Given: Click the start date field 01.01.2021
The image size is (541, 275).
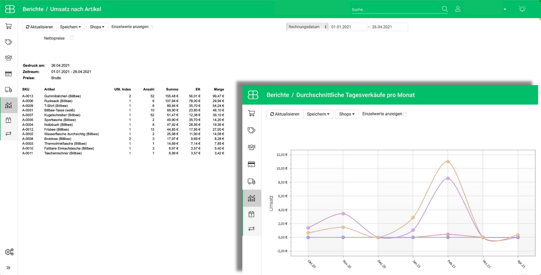Looking at the screenshot, I should (348, 27).
